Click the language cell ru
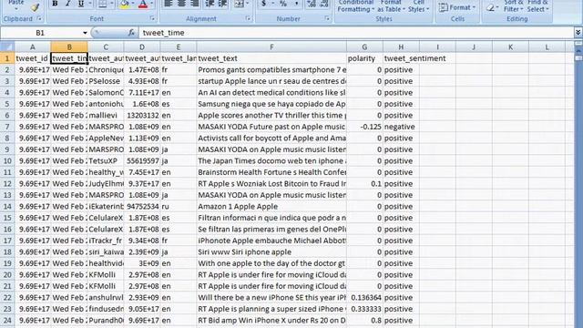 179,207
